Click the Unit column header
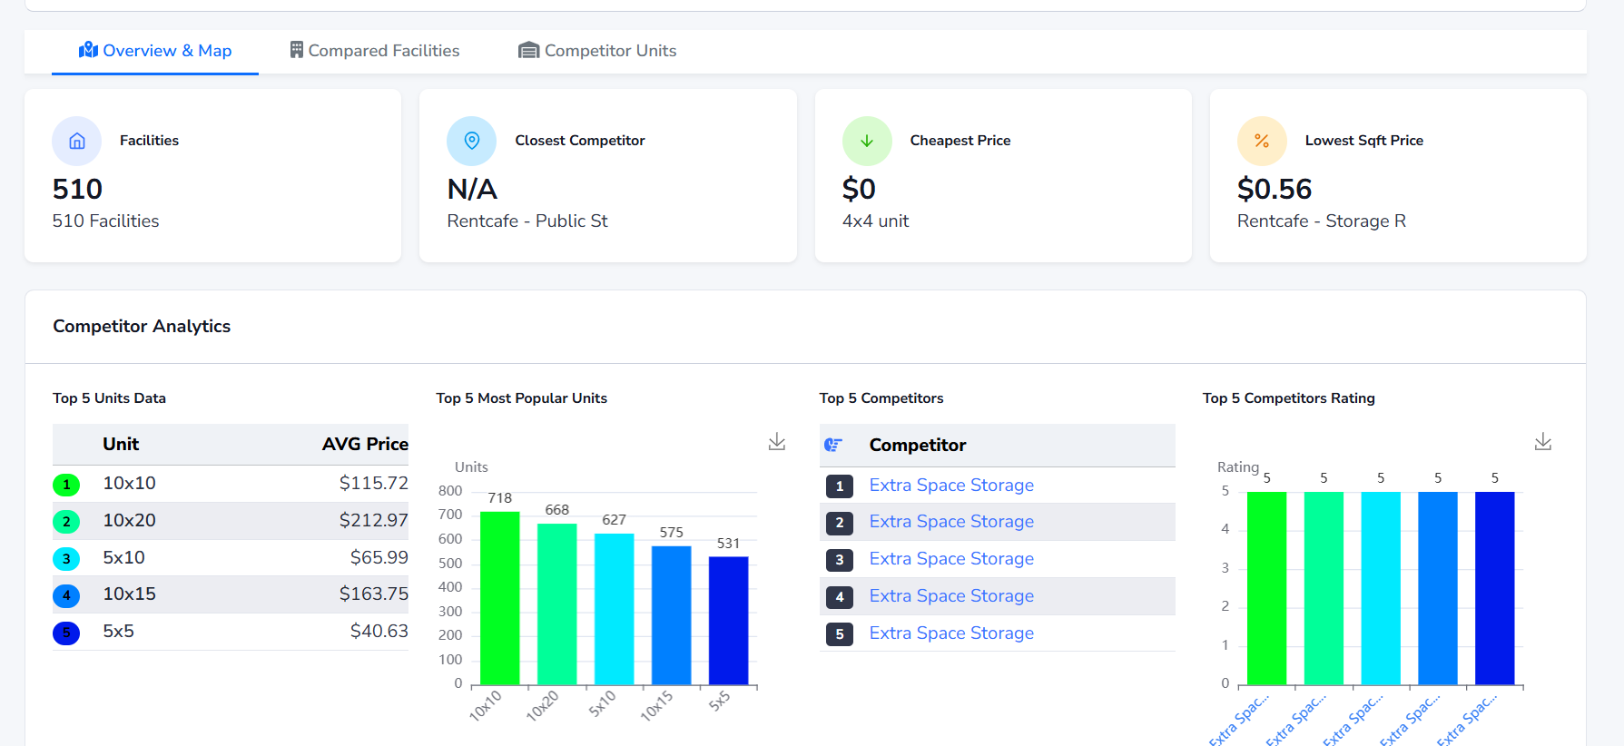This screenshot has height=746, width=1624. click(121, 444)
